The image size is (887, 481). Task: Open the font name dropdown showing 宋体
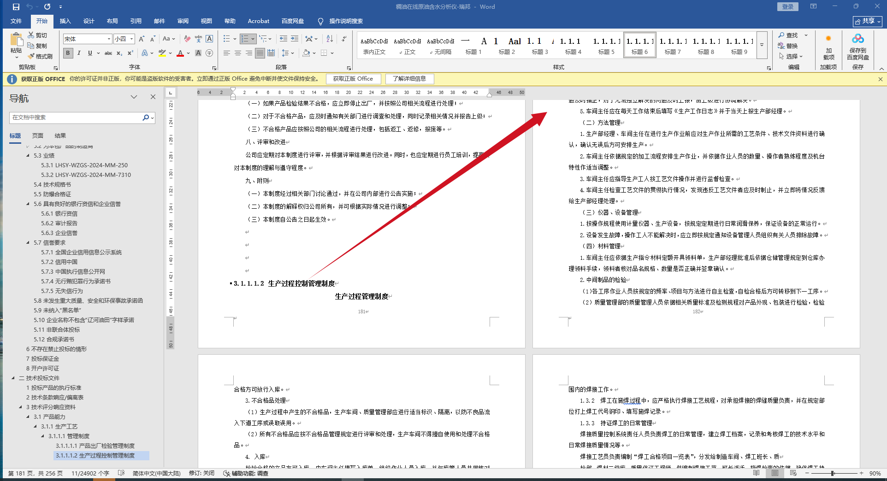(x=109, y=39)
